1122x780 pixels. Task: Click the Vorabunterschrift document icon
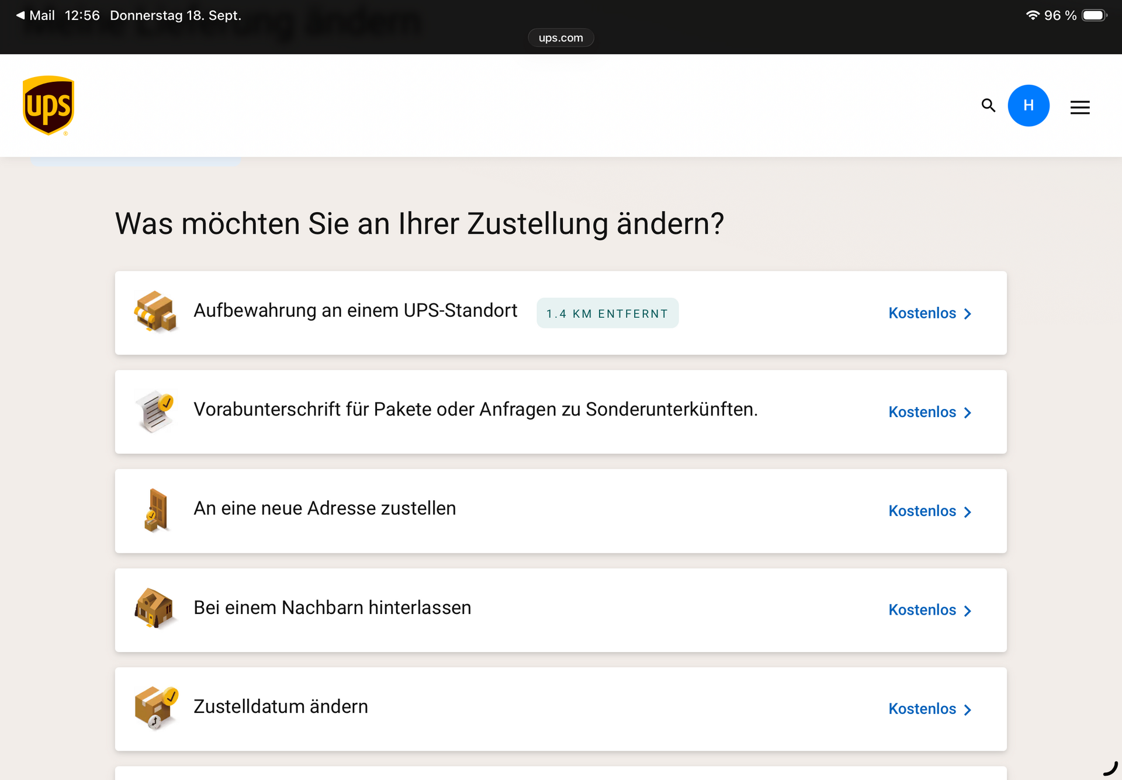pyautogui.click(x=155, y=411)
